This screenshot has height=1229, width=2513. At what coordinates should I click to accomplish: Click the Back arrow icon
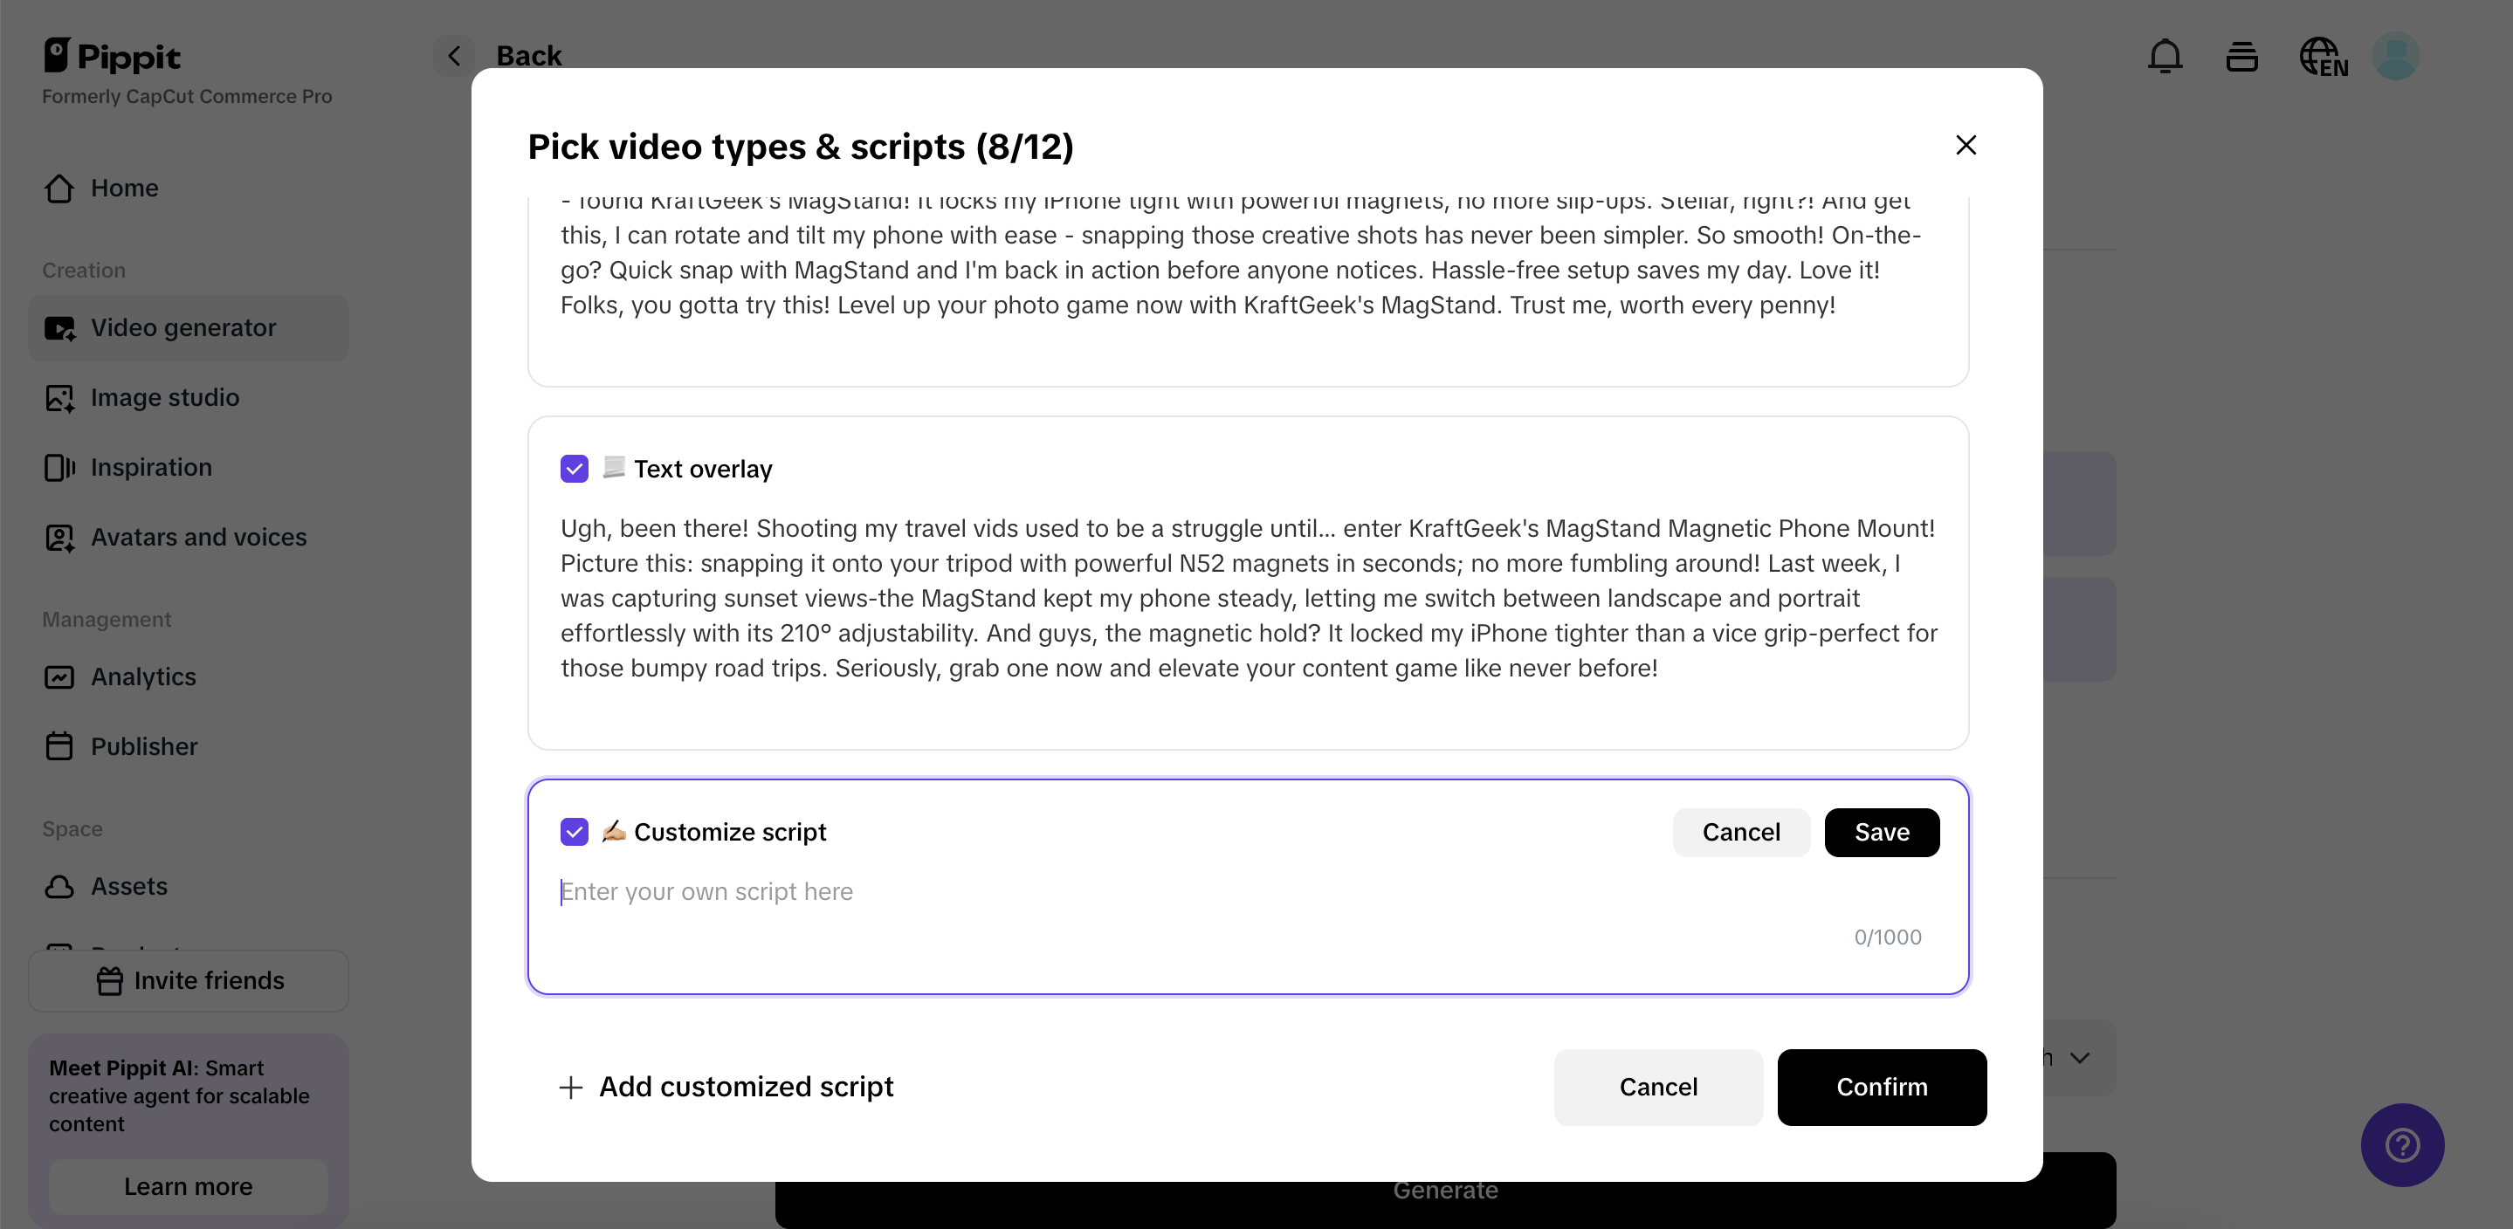(x=454, y=57)
